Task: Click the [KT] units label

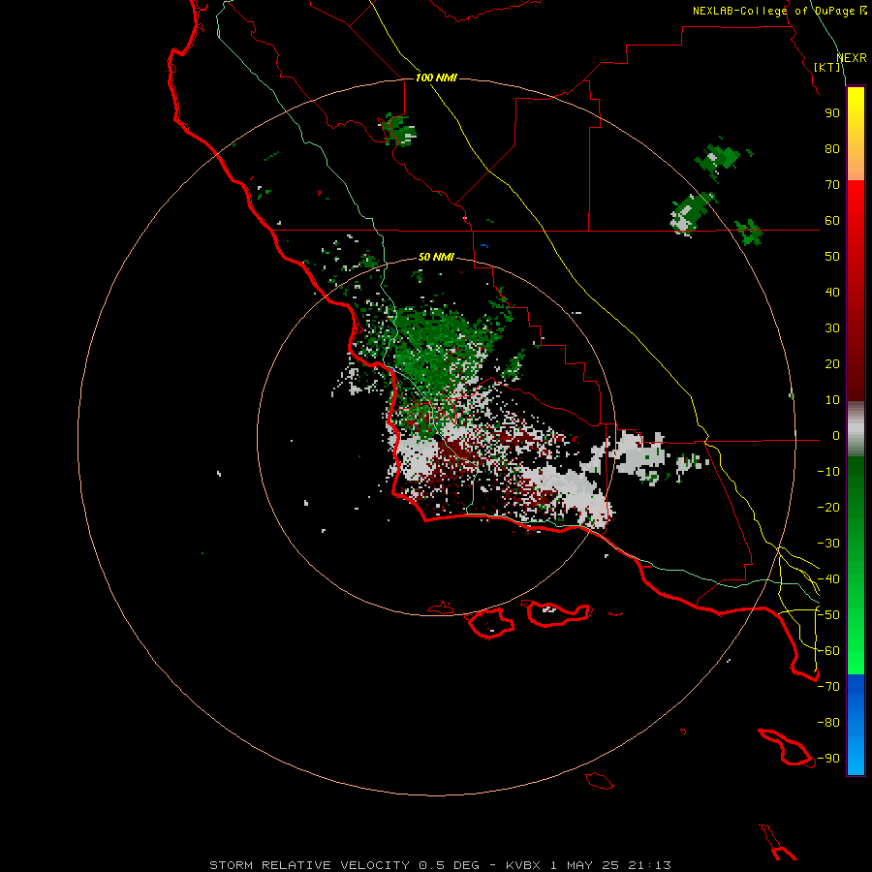Action: pyautogui.click(x=827, y=67)
